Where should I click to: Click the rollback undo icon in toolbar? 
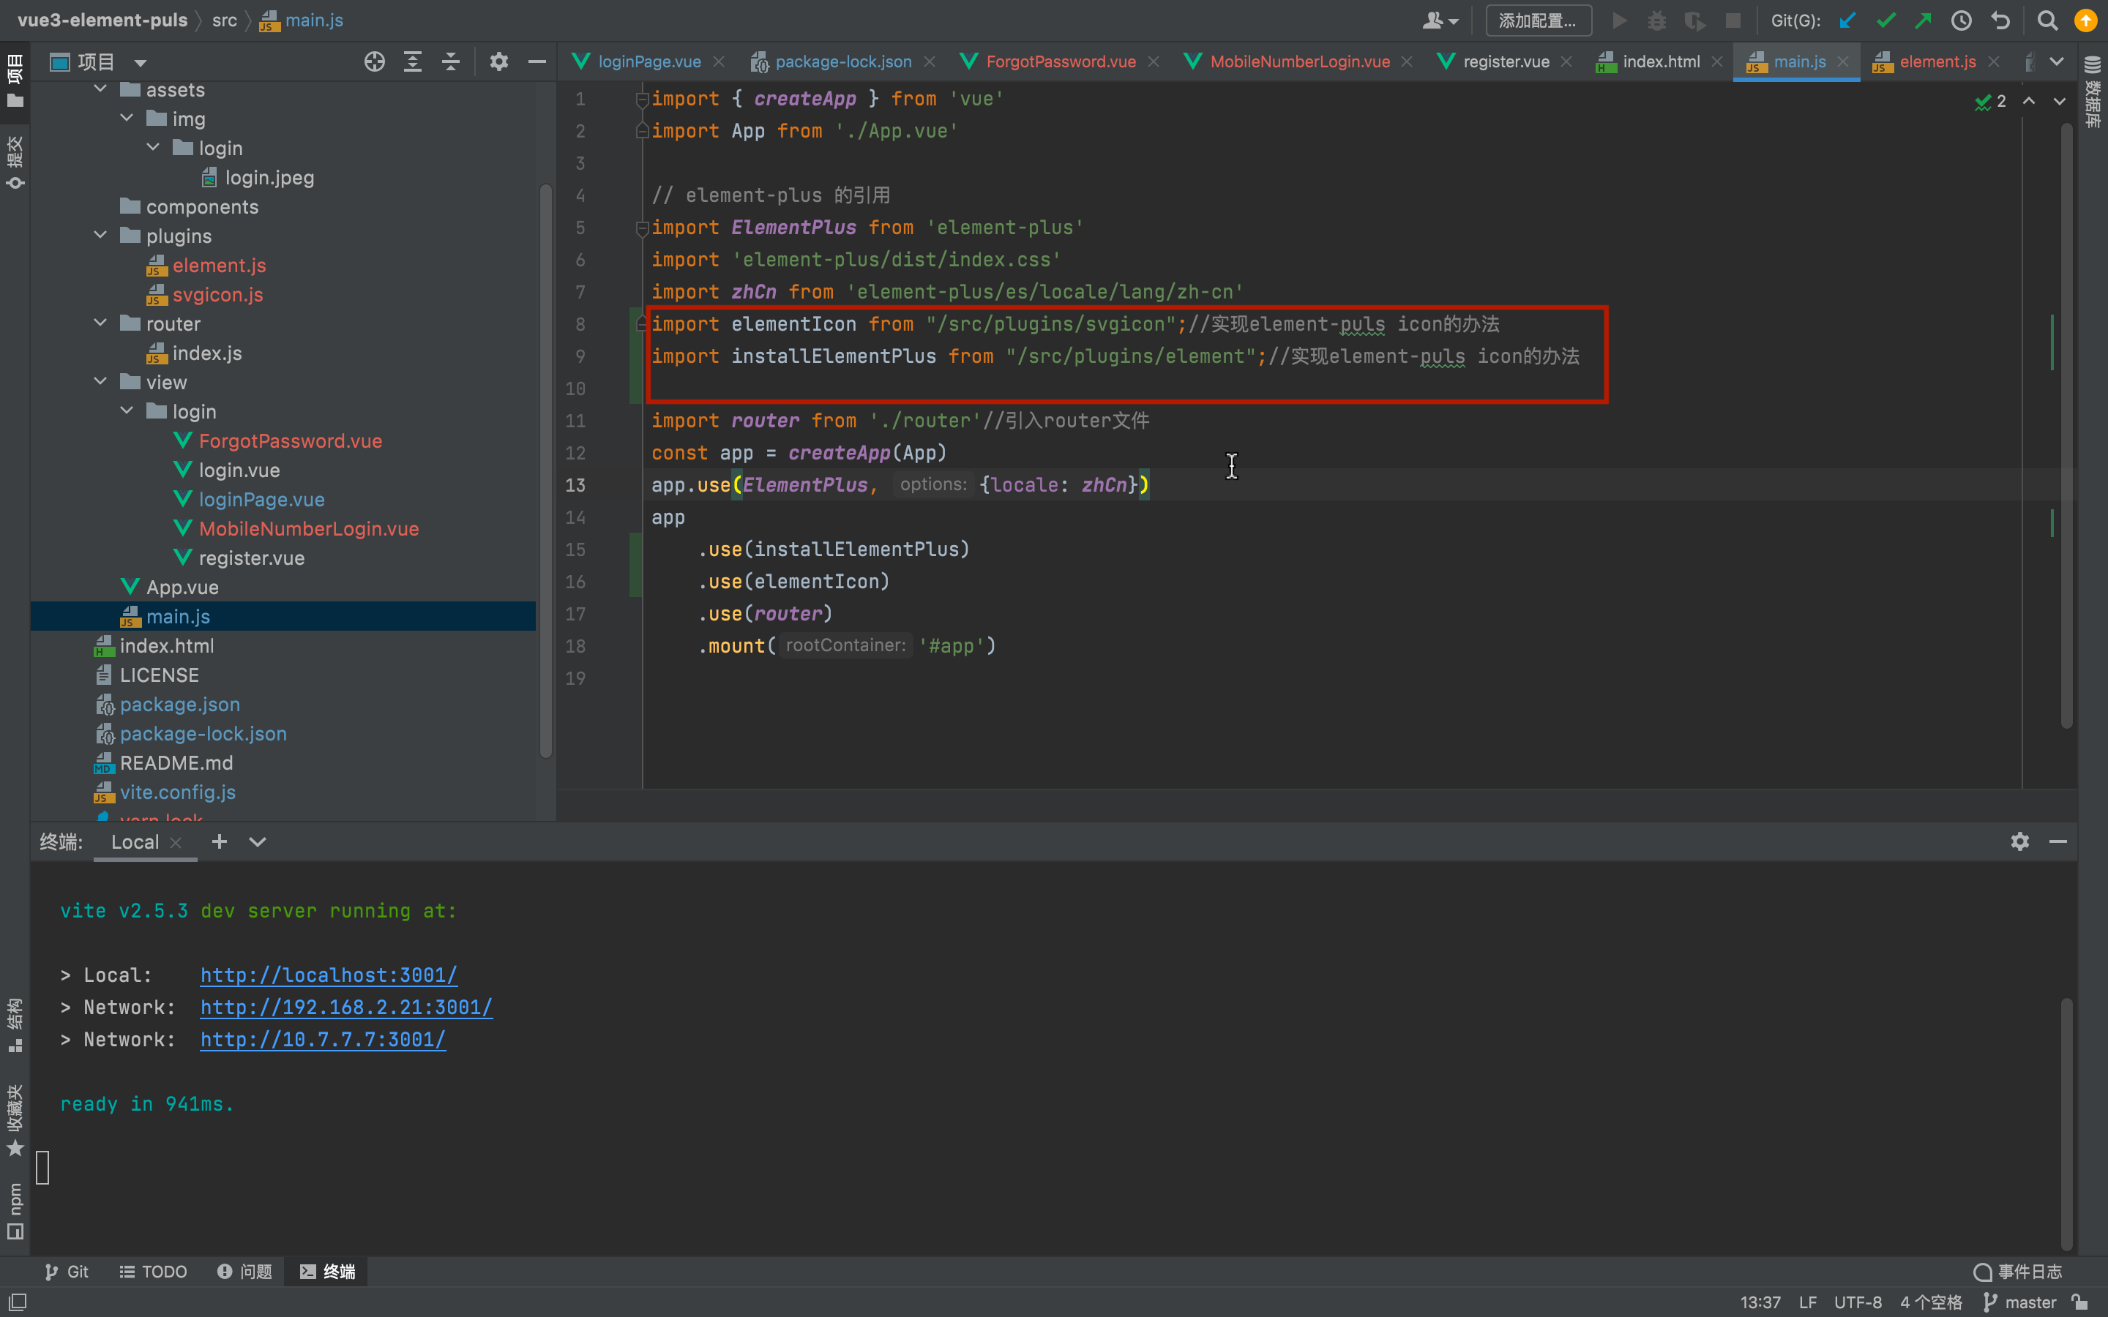[x=2000, y=20]
